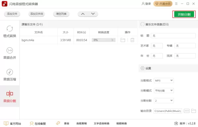Open the 音频剪辑 audio editing tool
Screen dimensions: 198x127
point(82,123)
